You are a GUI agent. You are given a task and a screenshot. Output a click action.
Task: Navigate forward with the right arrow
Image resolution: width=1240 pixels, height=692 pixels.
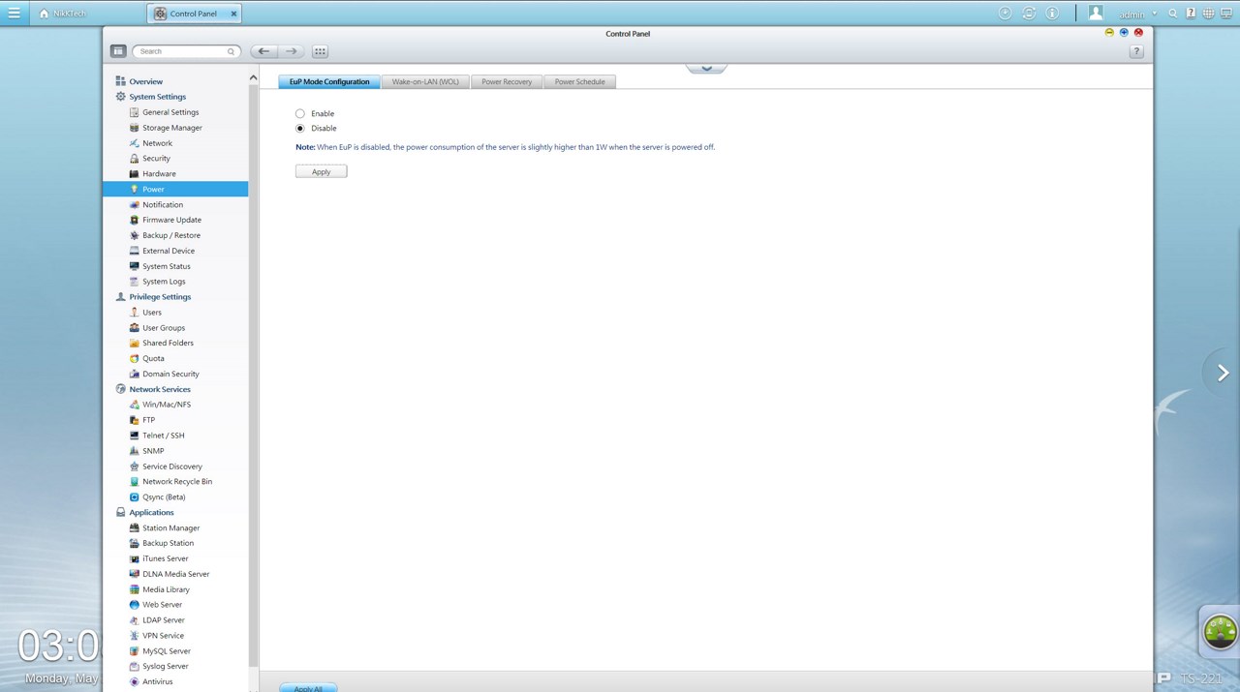point(291,51)
